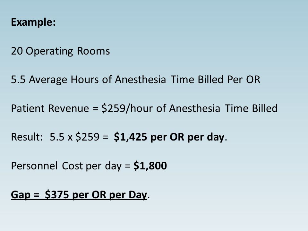Viewport: 308px width, 231px height.
Task: Click underlined "$375 per OR per Day"
Action: [x=96, y=195]
